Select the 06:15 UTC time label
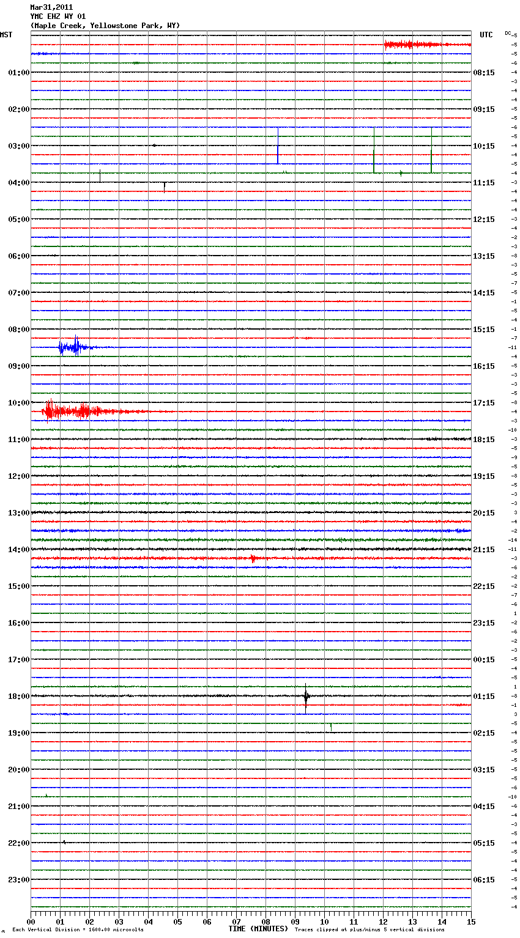Image resolution: width=520 pixels, height=938 pixels. (484, 880)
